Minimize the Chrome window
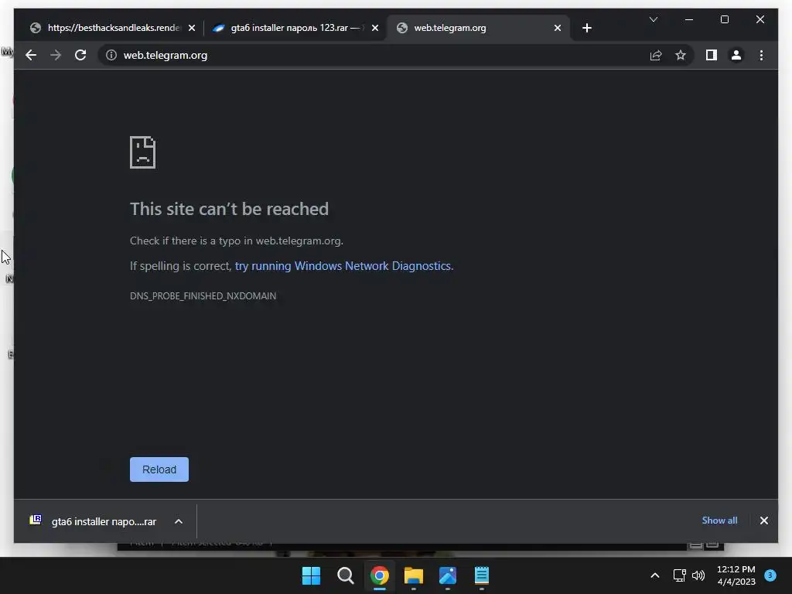This screenshot has height=594, width=792. [x=689, y=19]
